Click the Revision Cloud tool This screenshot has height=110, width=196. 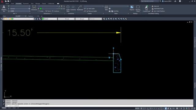tap(138, 9)
